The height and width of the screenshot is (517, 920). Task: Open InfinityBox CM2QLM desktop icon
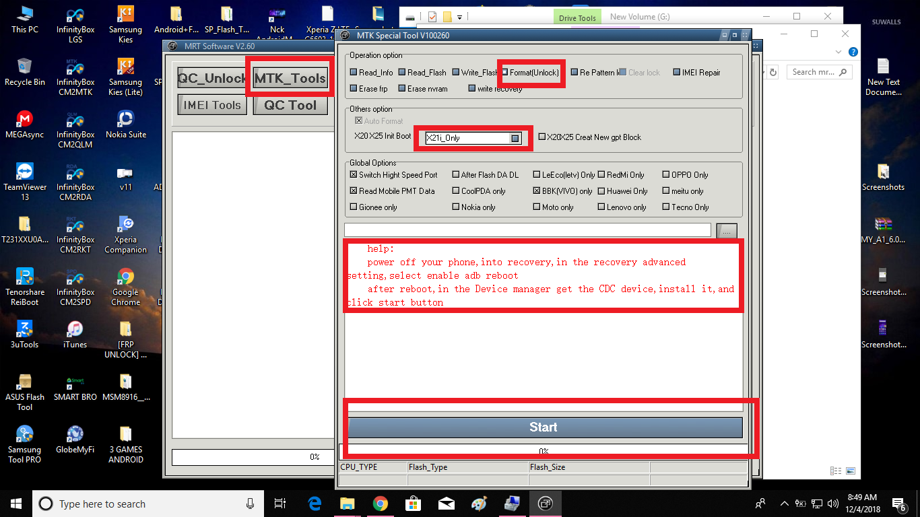click(75, 129)
